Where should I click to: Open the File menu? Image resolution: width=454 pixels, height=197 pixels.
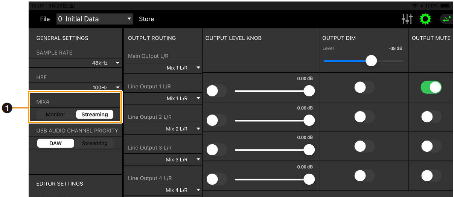click(x=45, y=19)
